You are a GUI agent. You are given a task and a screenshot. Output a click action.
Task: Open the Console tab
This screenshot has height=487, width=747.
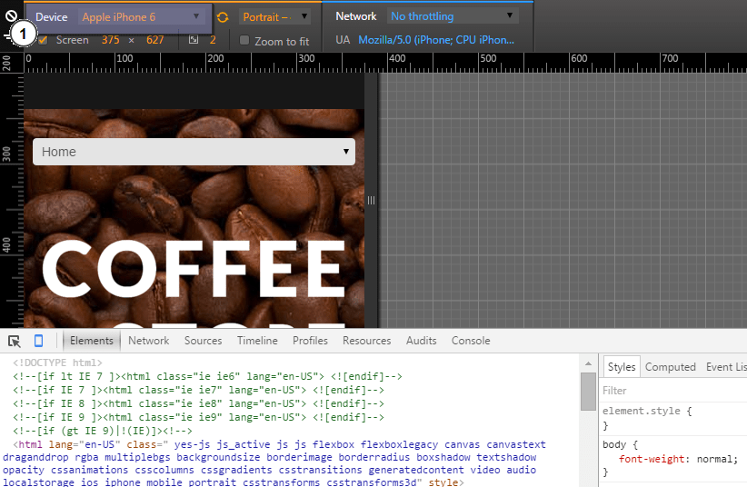click(x=471, y=341)
